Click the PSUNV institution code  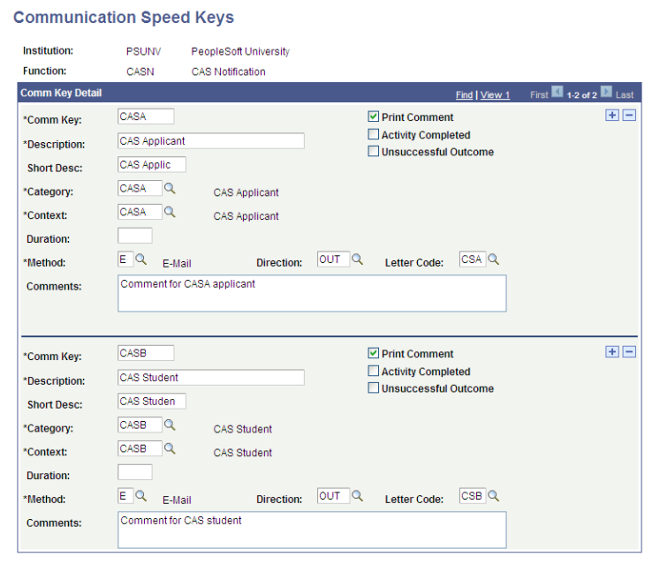point(143,51)
